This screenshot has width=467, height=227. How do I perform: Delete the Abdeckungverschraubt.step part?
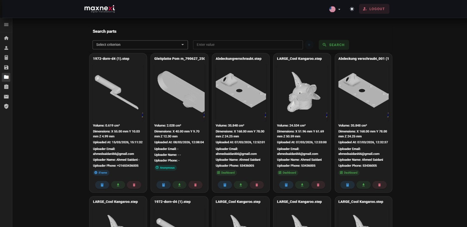[x=257, y=185]
